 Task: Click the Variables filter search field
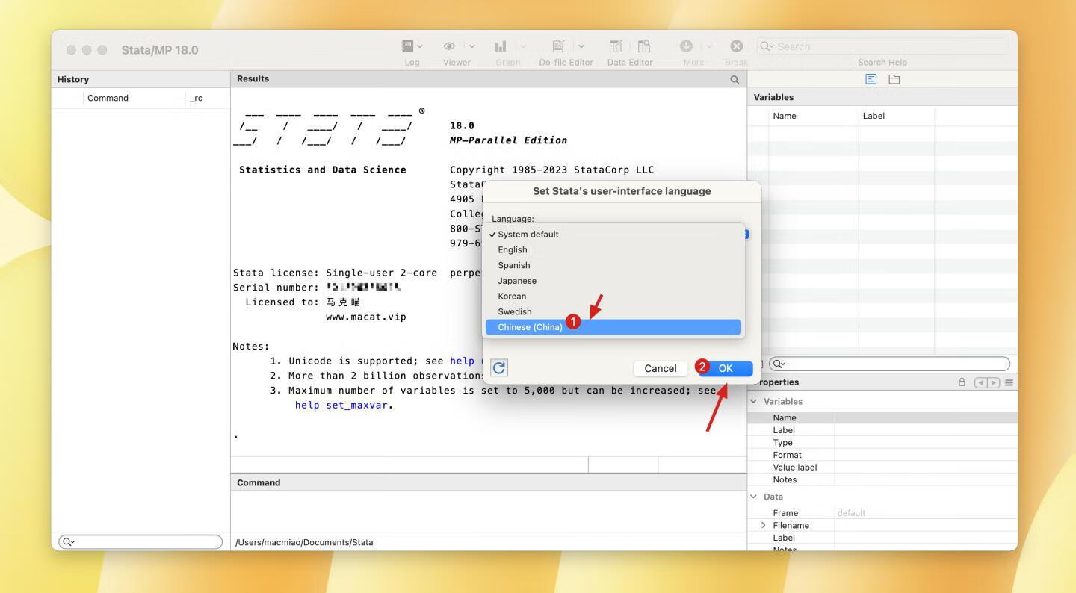point(889,364)
